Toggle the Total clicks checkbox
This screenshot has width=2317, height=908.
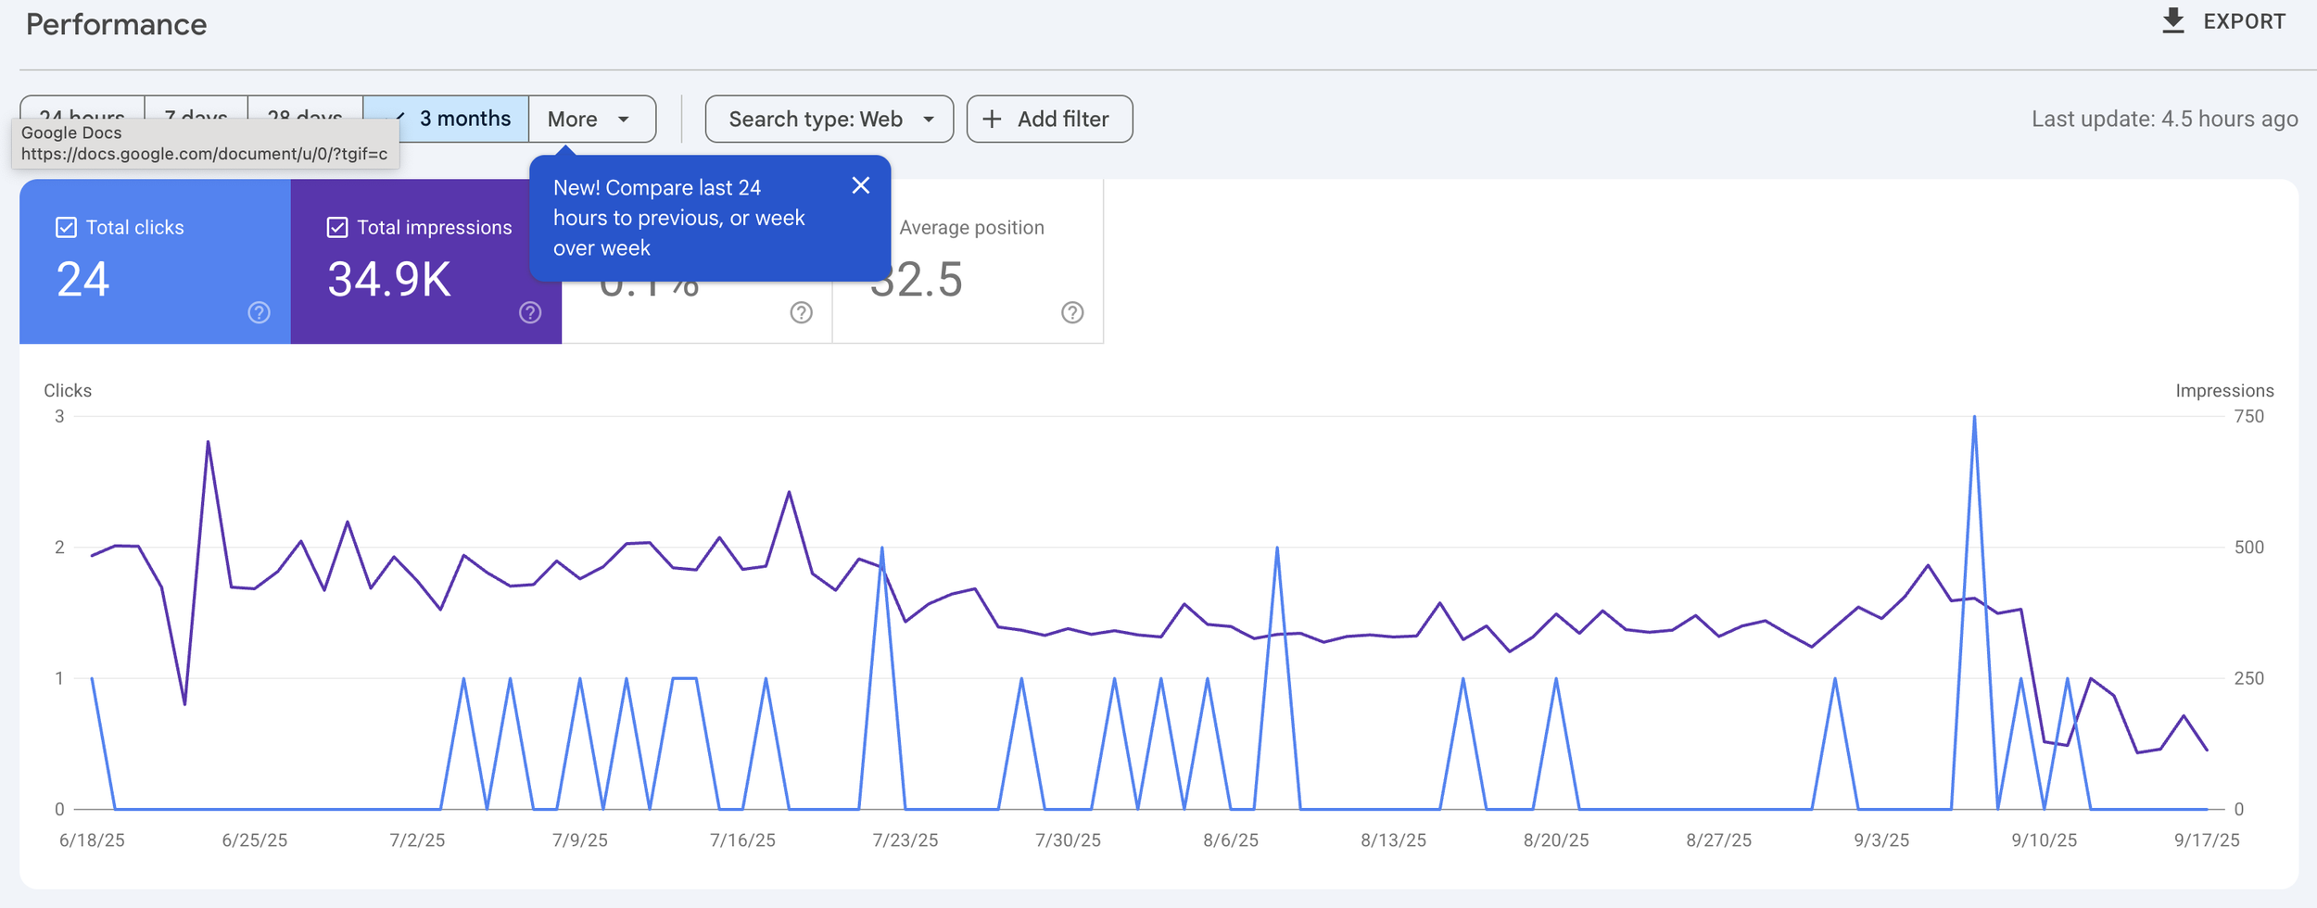click(x=67, y=228)
